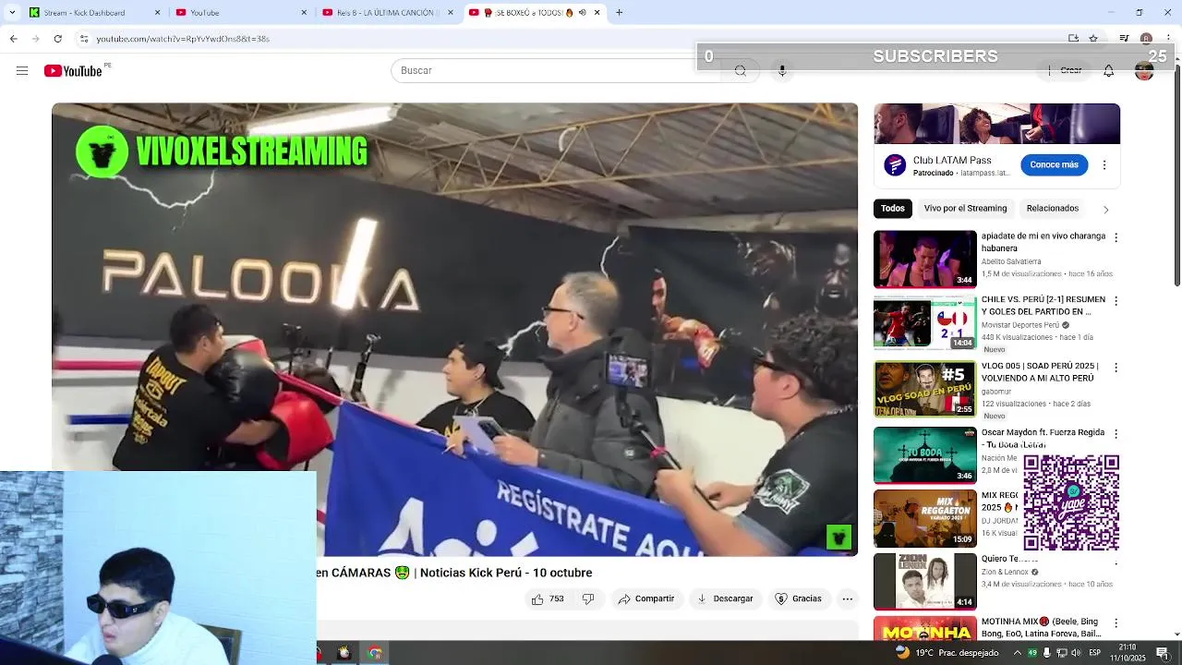
Task: Open Chrome from the taskbar
Action: (375, 653)
